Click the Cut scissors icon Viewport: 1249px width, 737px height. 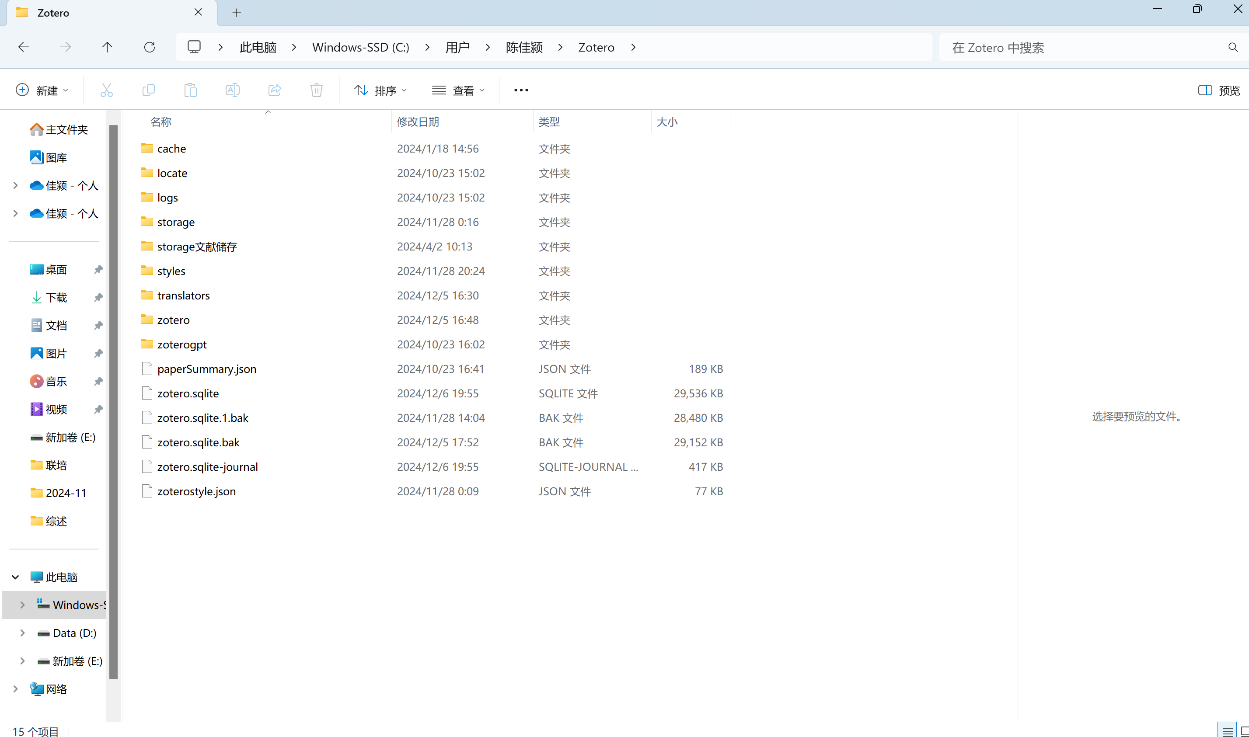click(x=106, y=90)
